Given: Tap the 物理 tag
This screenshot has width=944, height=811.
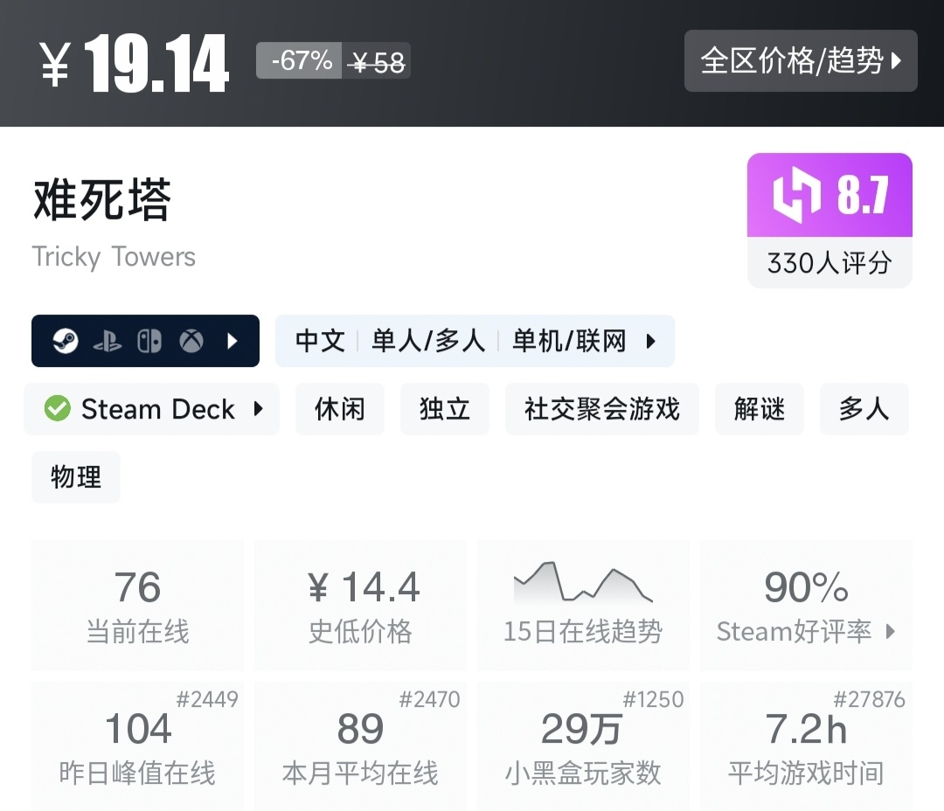Looking at the screenshot, I should coord(76,477).
